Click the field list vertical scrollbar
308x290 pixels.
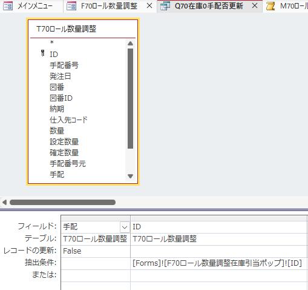click(130, 99)
